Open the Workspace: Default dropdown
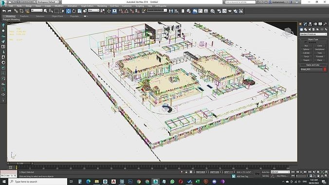The image size is (329, 185). (x=48, y=2)
